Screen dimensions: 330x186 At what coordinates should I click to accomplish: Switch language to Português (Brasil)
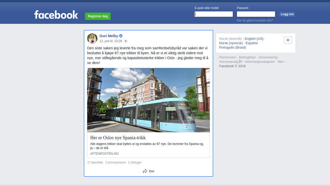[x=233, y=48]
